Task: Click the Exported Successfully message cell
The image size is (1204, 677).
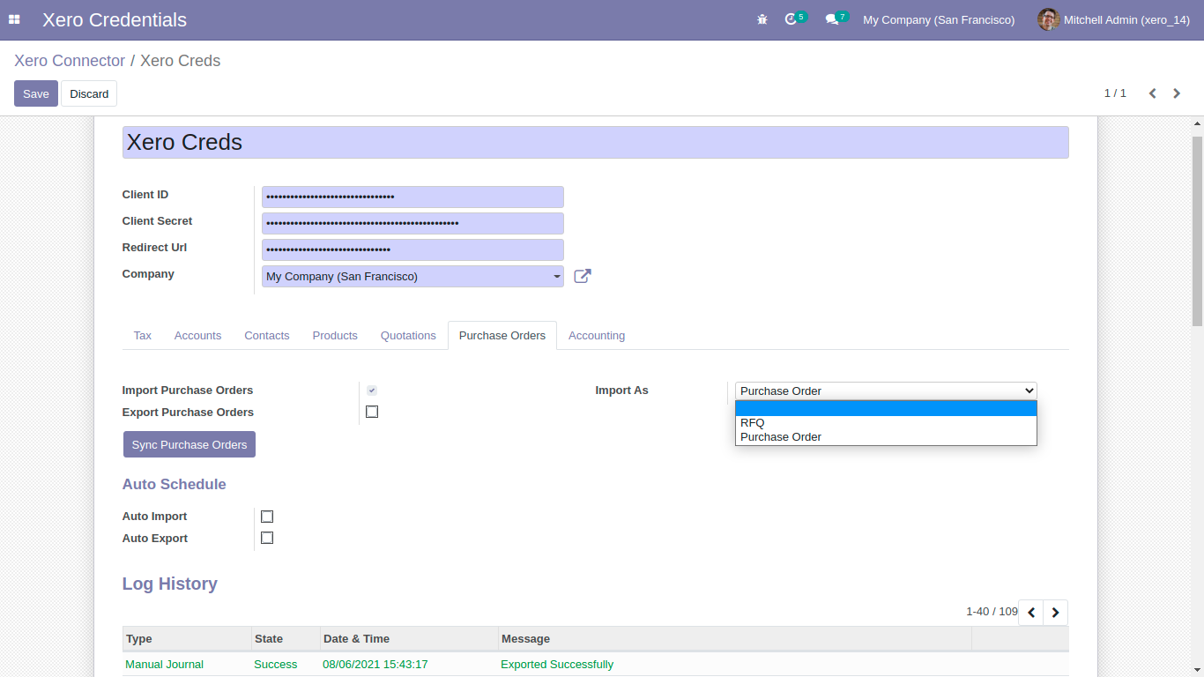Action: pyautogui.click(x=557, y=665)
